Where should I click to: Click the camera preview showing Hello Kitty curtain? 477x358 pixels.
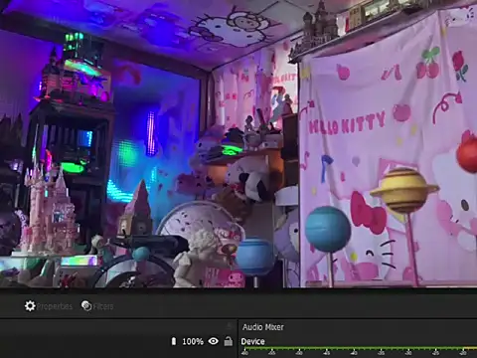click(x=238, y=143)
